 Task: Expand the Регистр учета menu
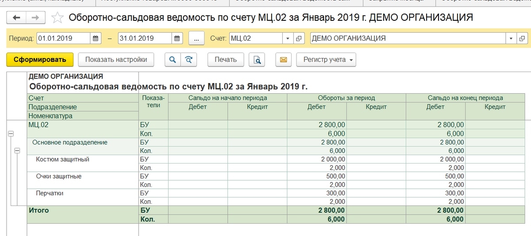coord(326,60)
